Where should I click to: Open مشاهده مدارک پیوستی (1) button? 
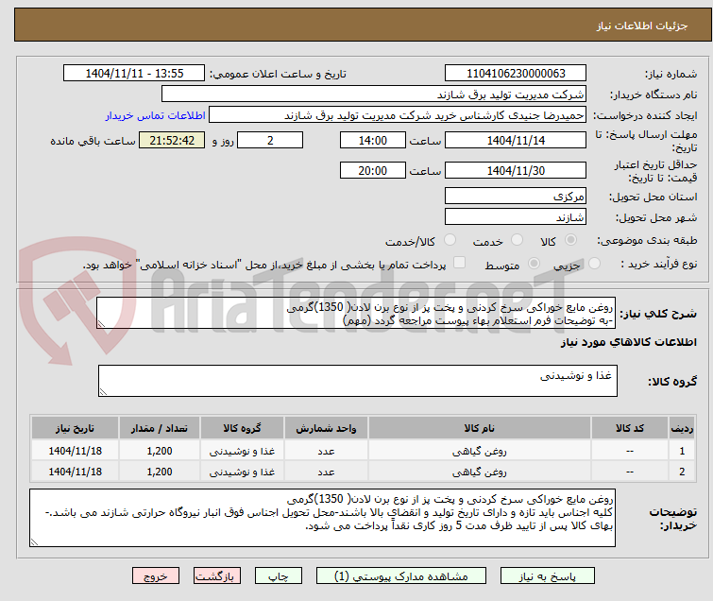[x=401, y=576]
